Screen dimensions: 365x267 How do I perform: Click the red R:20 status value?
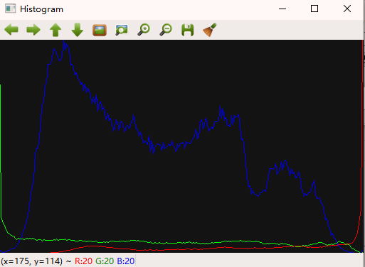83,261
